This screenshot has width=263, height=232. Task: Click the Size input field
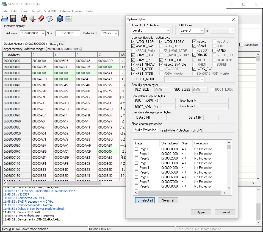pos(68,33)
